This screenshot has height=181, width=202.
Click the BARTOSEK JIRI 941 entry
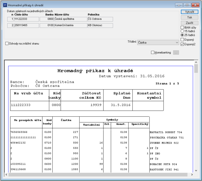coord(164,170)
